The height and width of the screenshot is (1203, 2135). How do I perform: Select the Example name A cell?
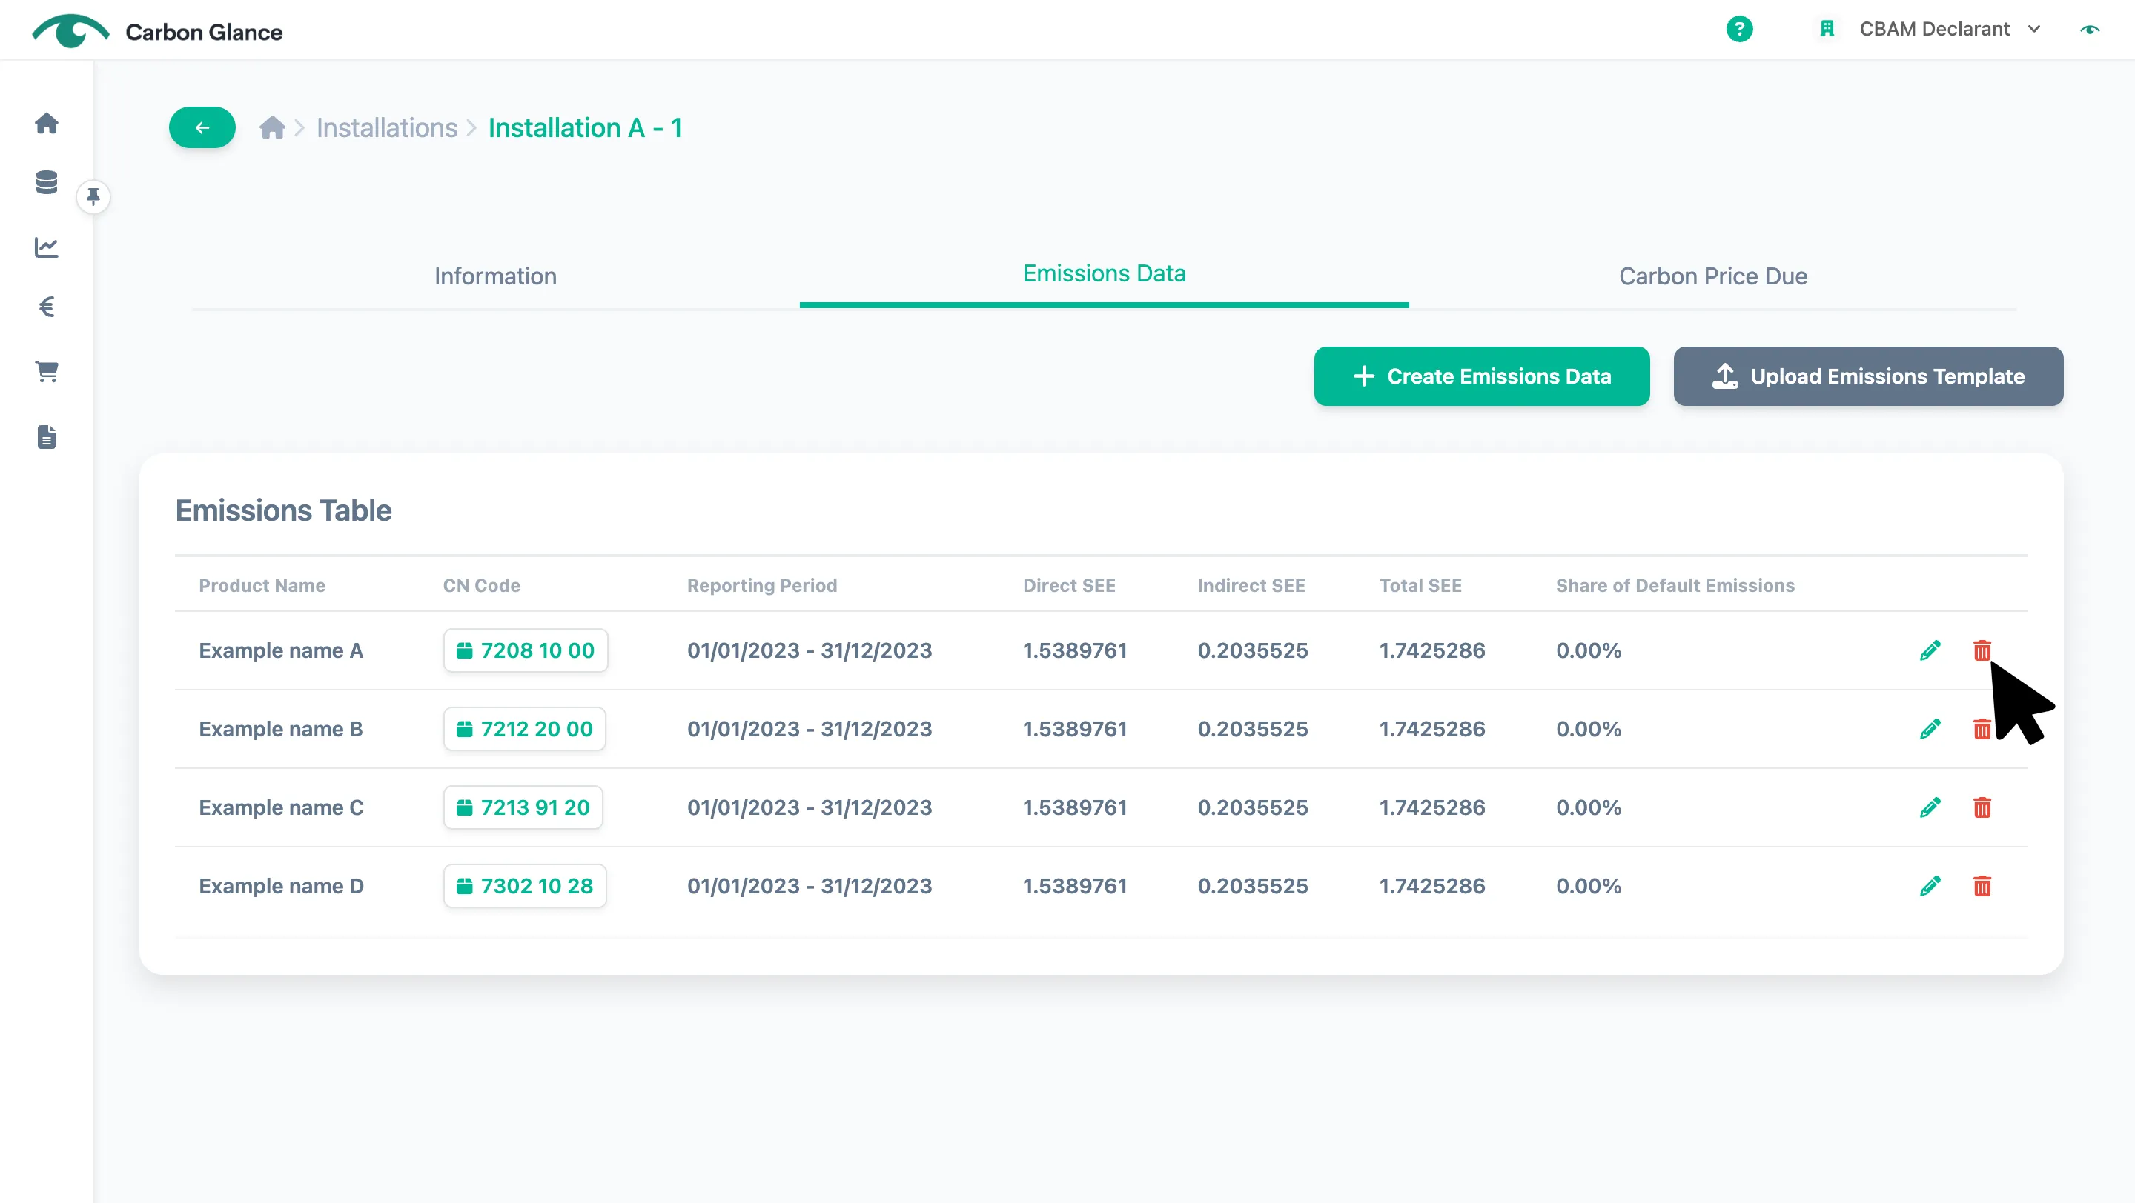pyautogui.click(x=281, y=651)
